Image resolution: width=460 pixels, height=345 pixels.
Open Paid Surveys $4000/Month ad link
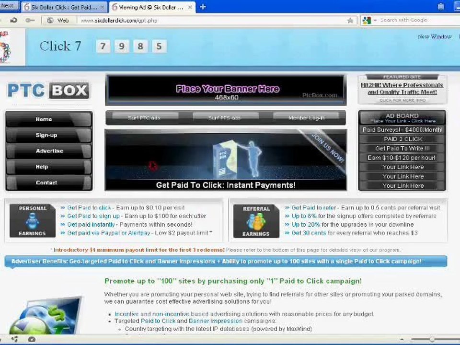pyautogui.click(x=402, y=130)
